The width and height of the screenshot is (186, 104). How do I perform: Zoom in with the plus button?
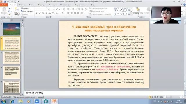click(181, 97)
